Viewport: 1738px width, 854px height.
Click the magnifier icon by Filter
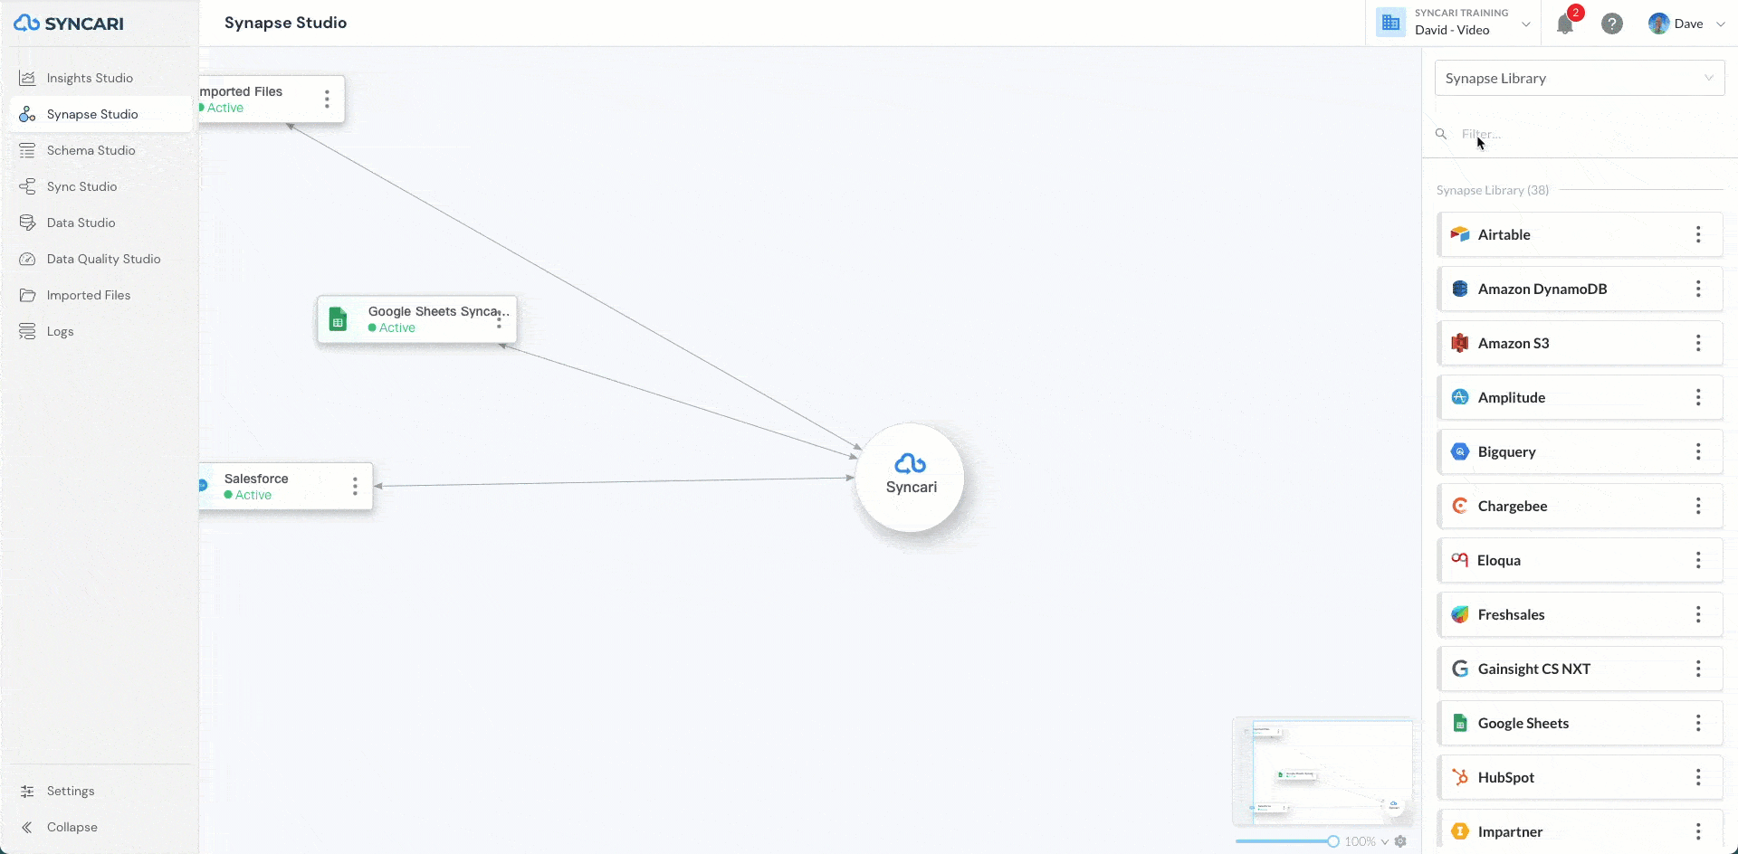(x=1441, y=134)
